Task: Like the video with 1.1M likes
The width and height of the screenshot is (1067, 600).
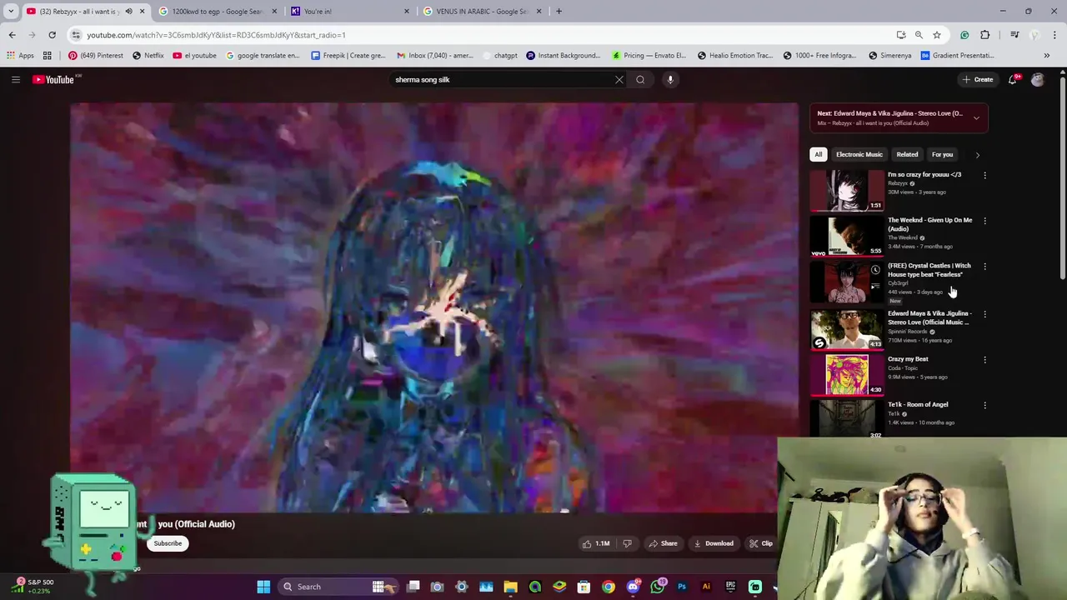Action: (x=596, y=543)
